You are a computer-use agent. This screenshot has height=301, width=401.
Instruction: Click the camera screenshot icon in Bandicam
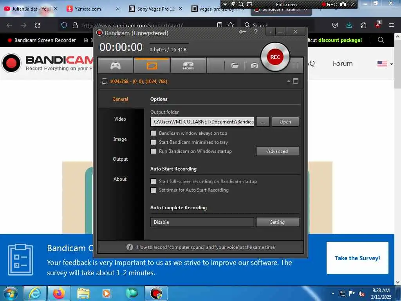click(x=254, y=66)
